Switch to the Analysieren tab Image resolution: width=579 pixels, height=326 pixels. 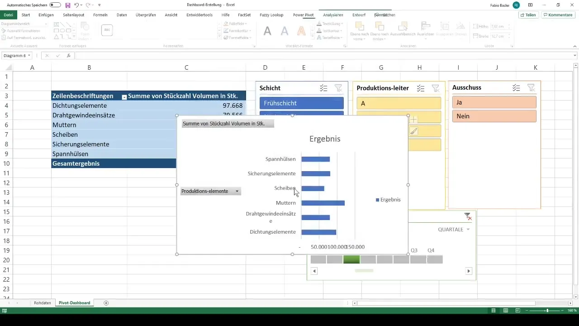(x=333, y=15)
